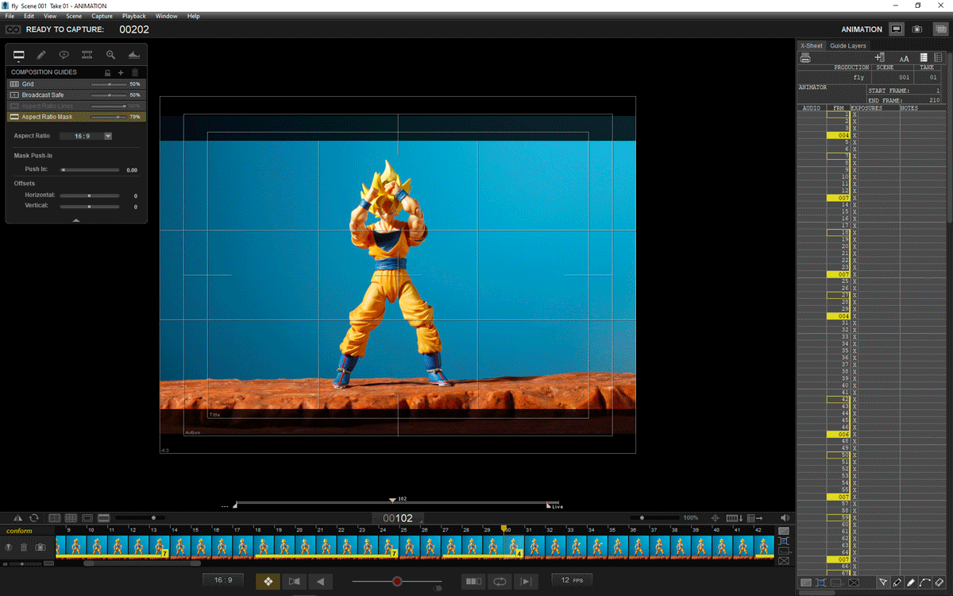The image size is (953, 596).
Task: Click the camera icon left of the timeline
Action: [x=40, y=547]
